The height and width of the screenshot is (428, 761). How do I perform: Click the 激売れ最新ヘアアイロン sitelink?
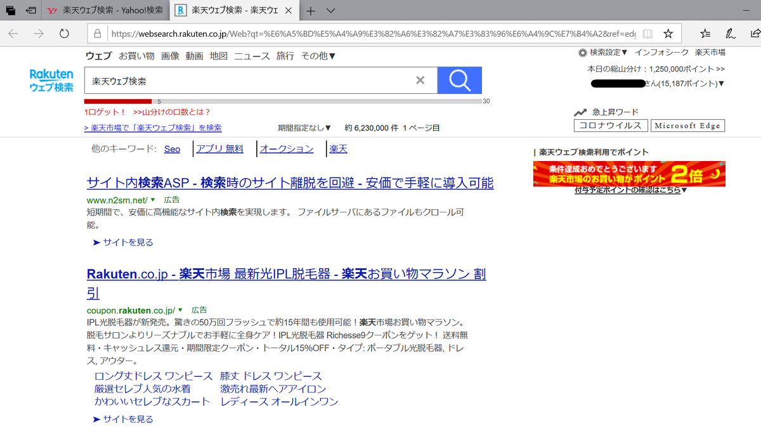(x=273, y=389)
